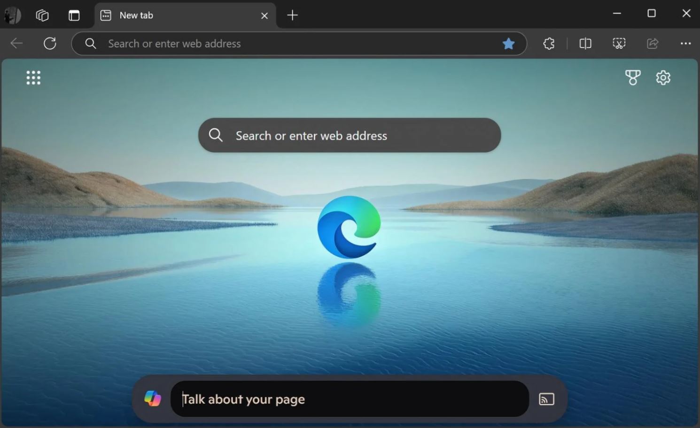Screen dimensions: 700x428
Task: Close the browser window
Action: pos(686,14)
